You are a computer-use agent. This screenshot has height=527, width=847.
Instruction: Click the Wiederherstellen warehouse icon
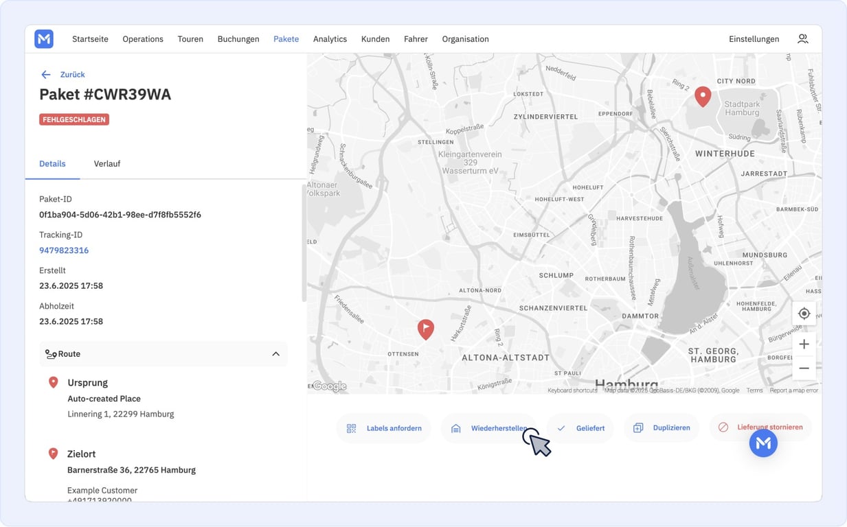coord(455,428)
